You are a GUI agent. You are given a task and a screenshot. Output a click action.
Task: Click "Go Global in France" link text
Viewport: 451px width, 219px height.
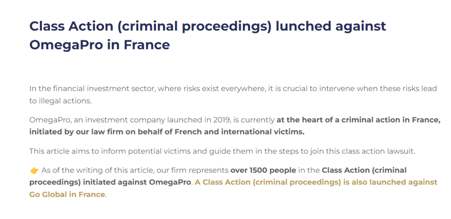coord(67,194)
